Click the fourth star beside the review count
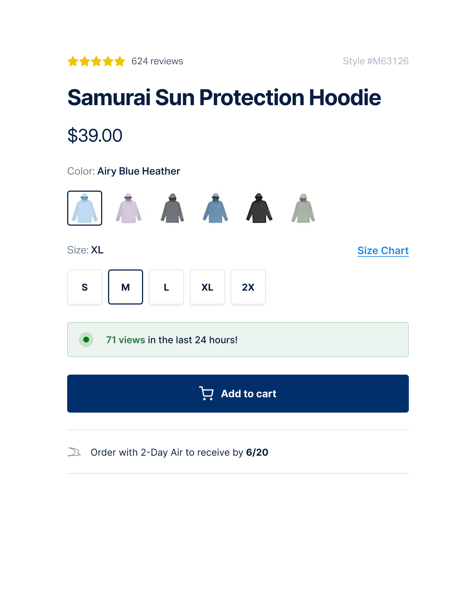476x601 pixels. click(x=108, y=61)
